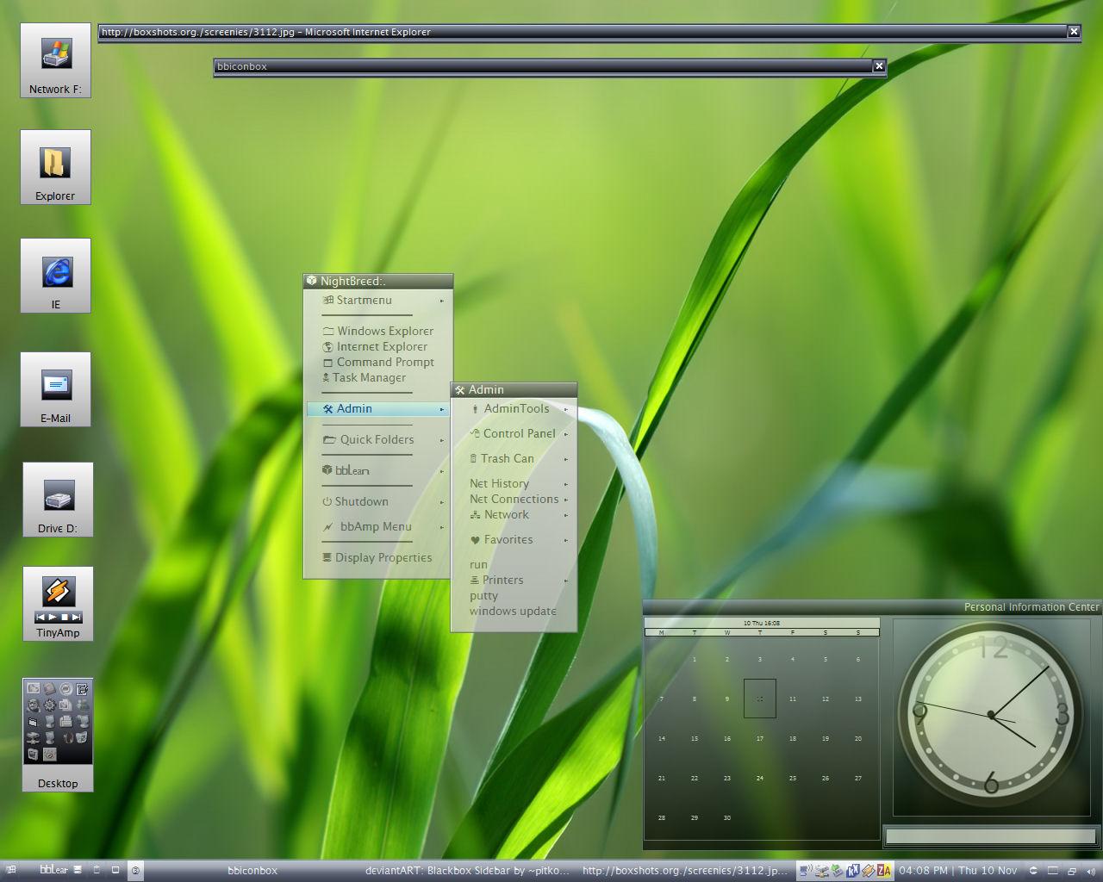Click the blue KX tray icon
The width and height of the screenshot is (1103, 882).
(x=853, y=870)
